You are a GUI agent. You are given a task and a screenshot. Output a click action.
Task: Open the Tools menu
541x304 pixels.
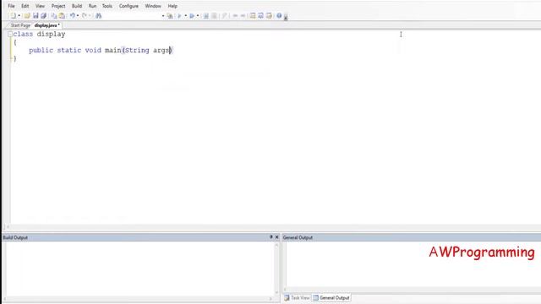click(107, 6)
